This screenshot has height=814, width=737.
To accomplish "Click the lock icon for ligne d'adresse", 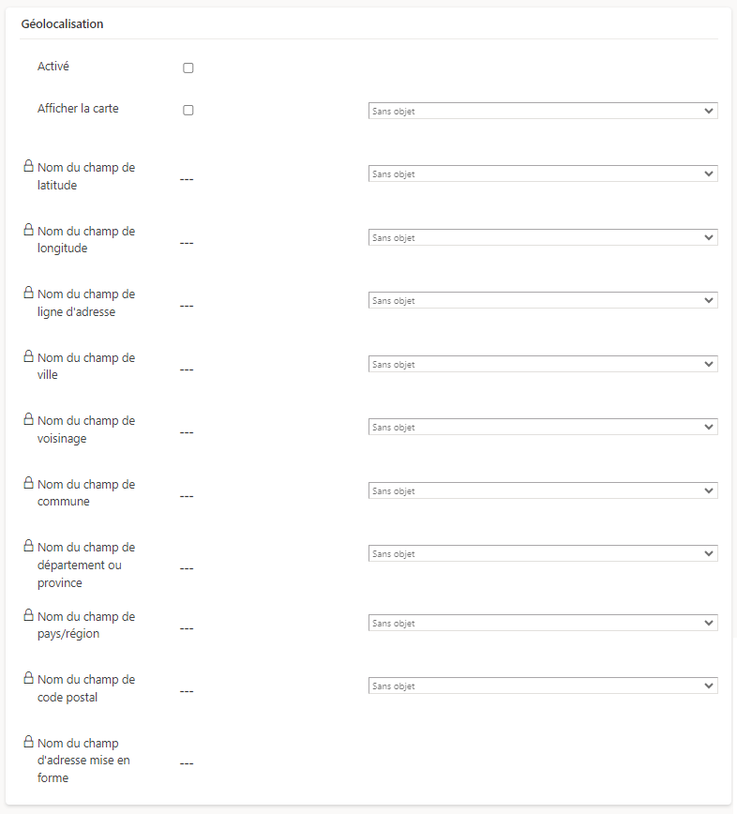I will pos(28,293).
